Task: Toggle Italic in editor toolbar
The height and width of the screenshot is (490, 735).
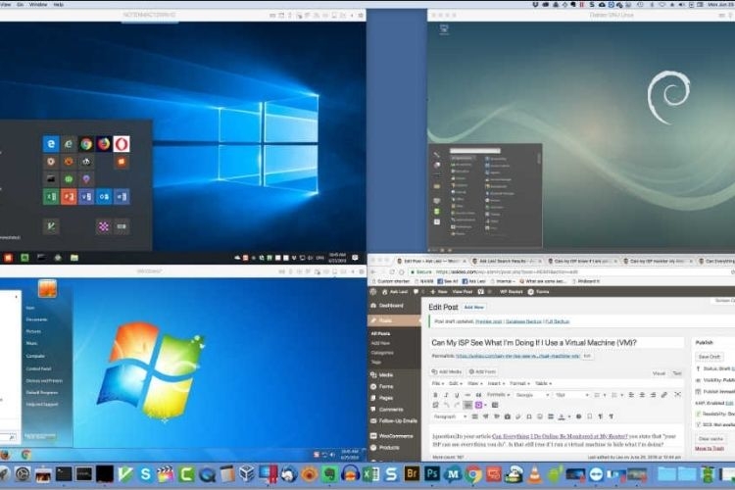Action: [x=446, y=395]
